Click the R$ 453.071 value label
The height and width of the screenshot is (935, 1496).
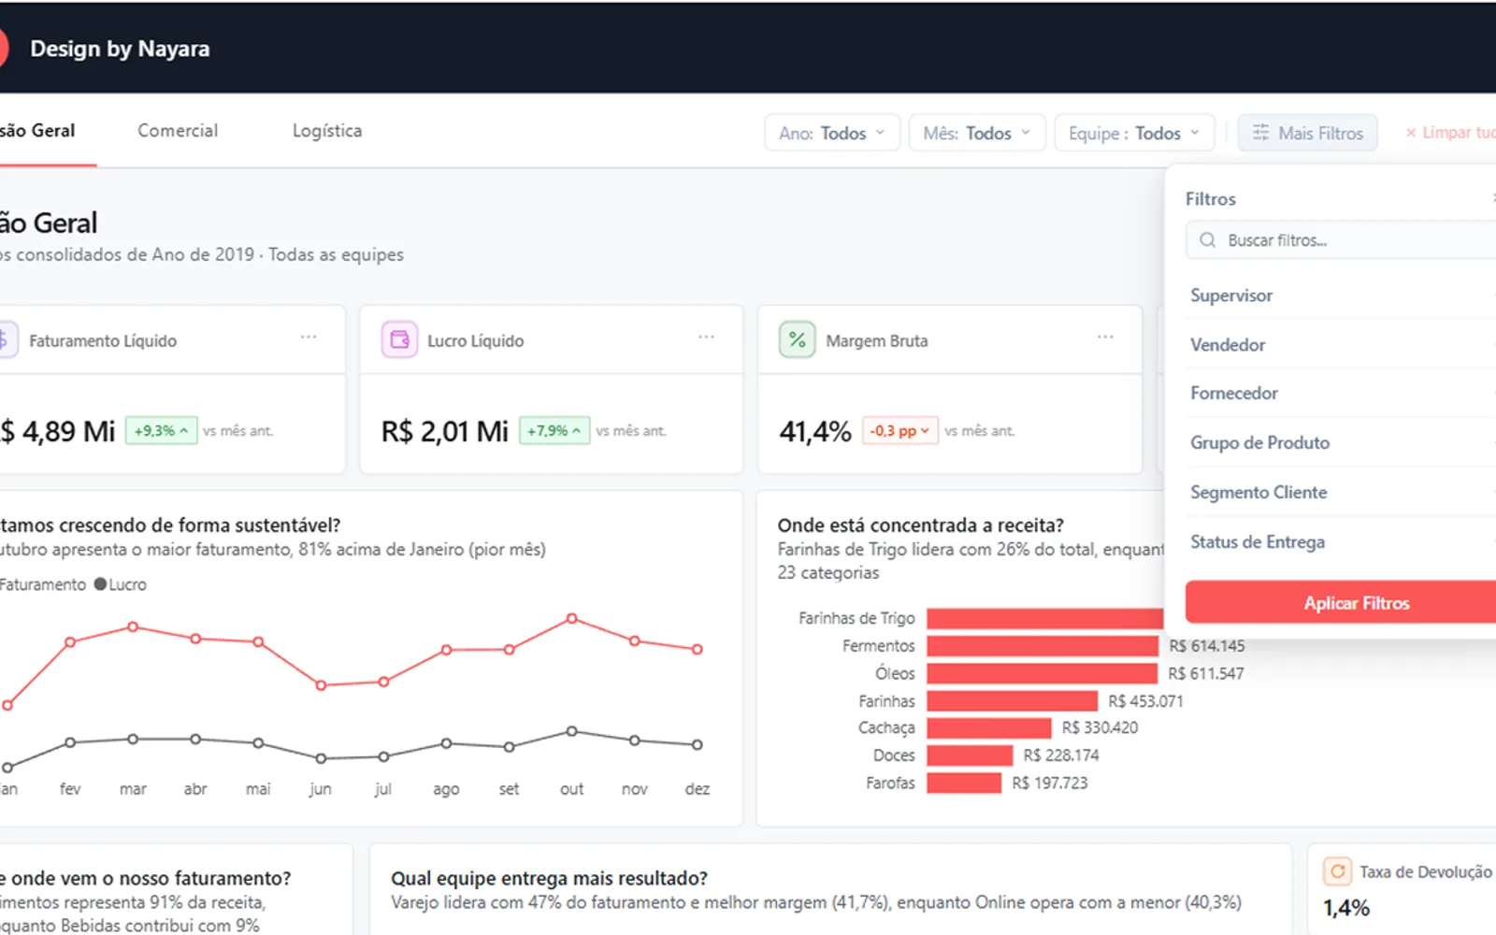[x=1145, y=701]
